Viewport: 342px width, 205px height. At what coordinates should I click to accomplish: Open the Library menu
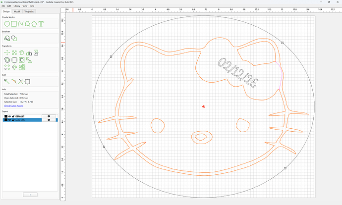[x=17, y=6]
